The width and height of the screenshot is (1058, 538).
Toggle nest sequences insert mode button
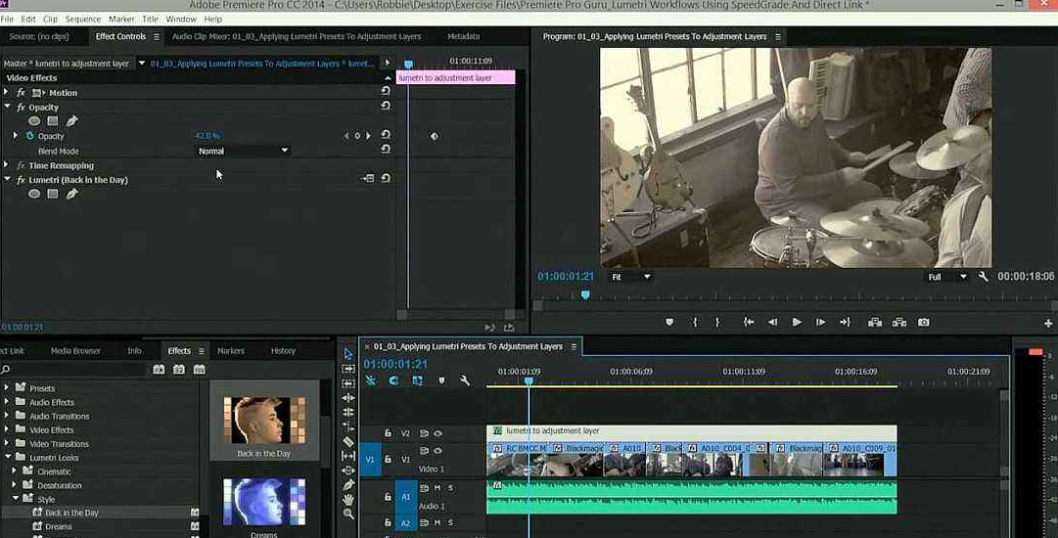(x=370, y=381)
